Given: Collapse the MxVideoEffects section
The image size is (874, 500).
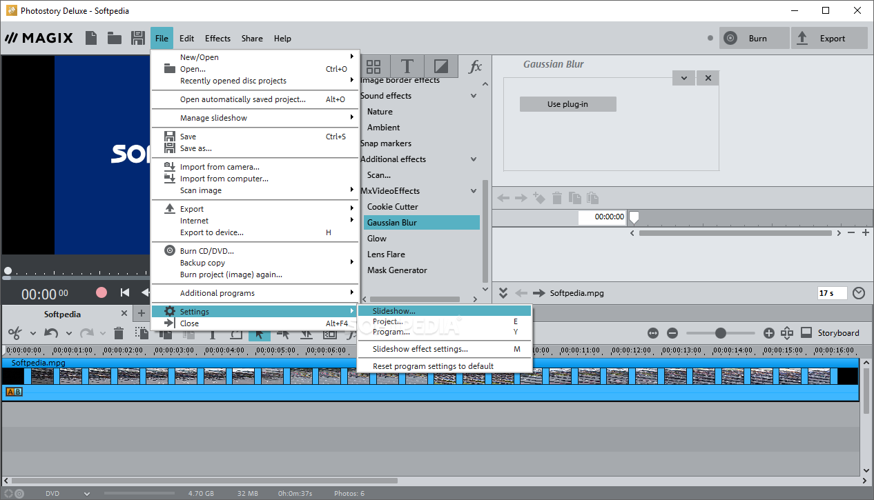Looking at the screenshot, I should 474,191.
